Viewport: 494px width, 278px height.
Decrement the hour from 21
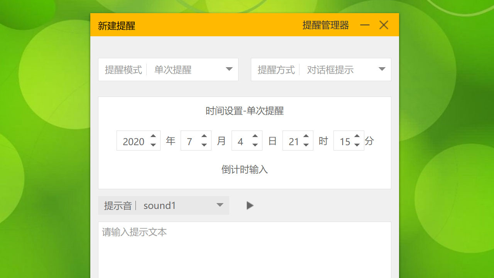pos(306,145)
